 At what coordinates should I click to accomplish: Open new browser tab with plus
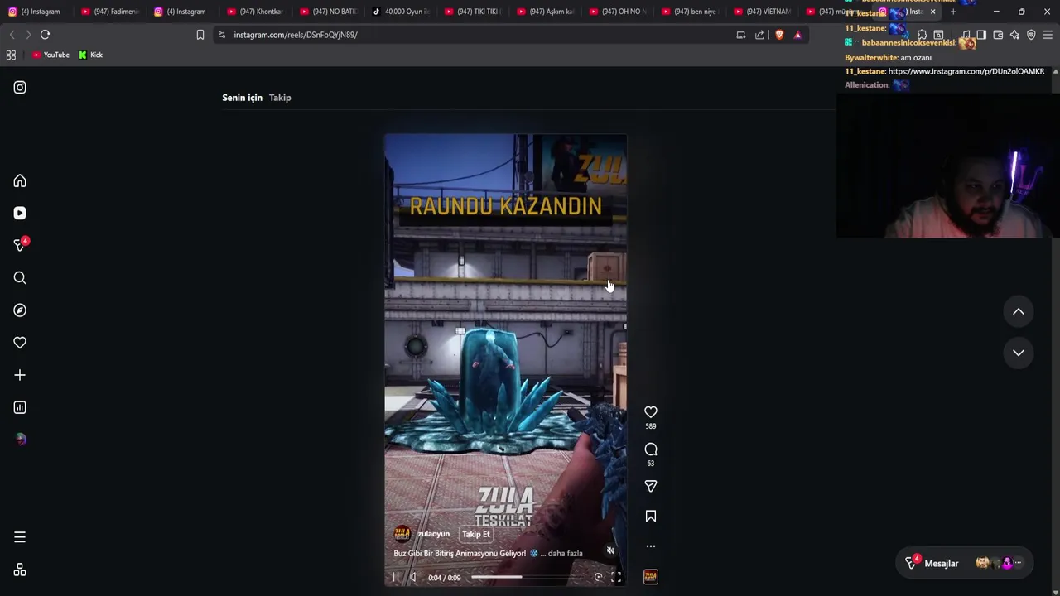tap(953, 12)
